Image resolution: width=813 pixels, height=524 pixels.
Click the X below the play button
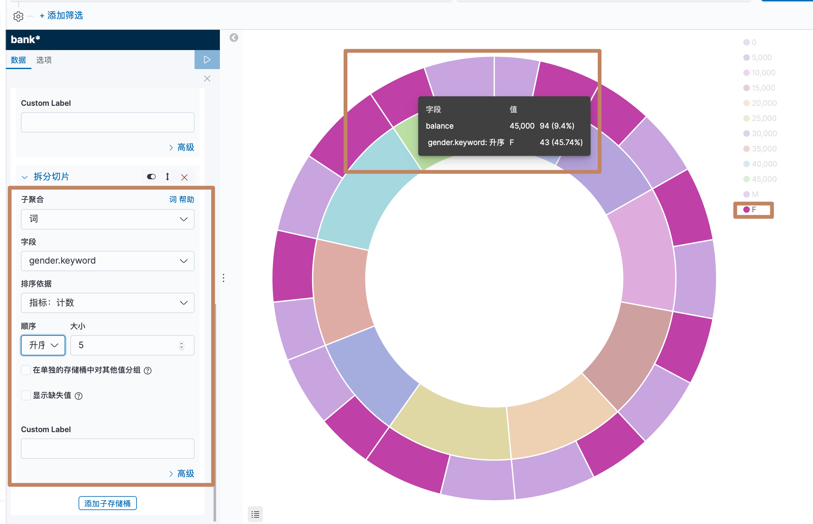207,79
